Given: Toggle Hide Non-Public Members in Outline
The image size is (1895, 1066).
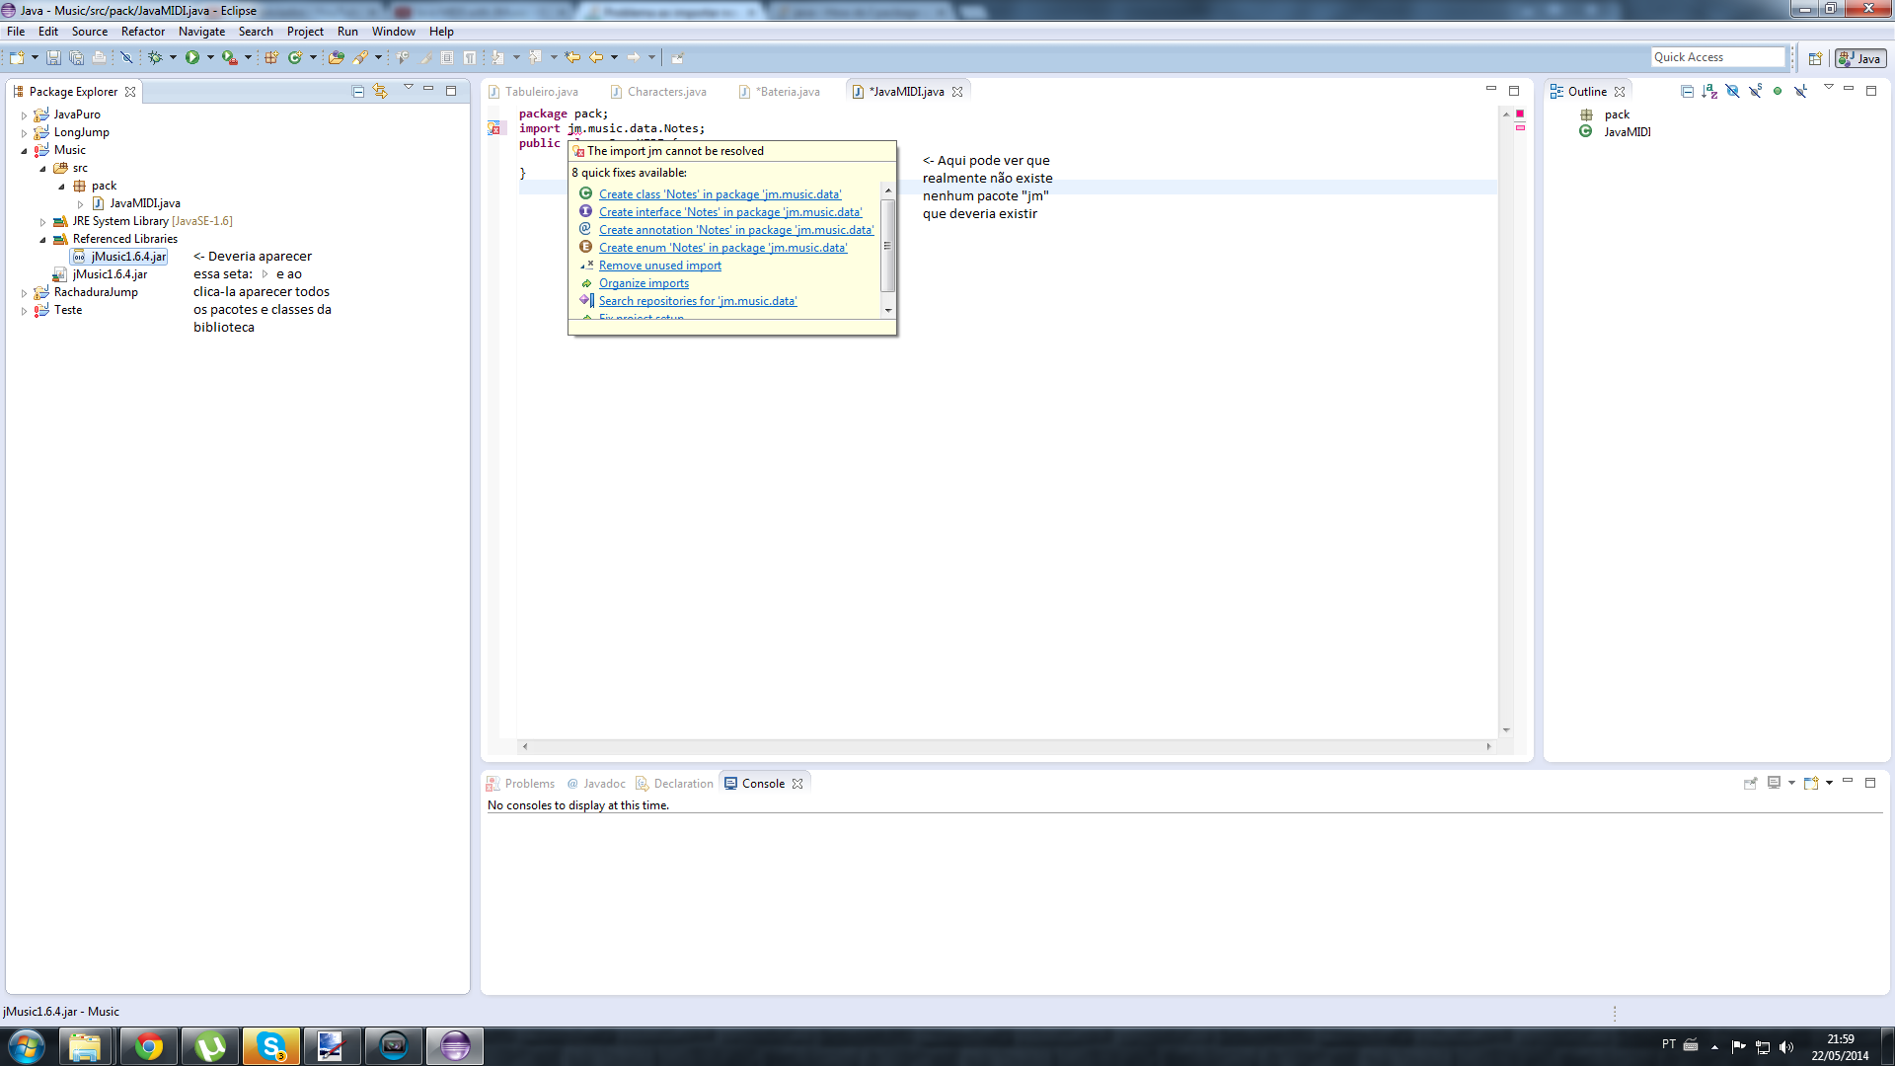Looking at the screenshot, I should click(1778, 91).
